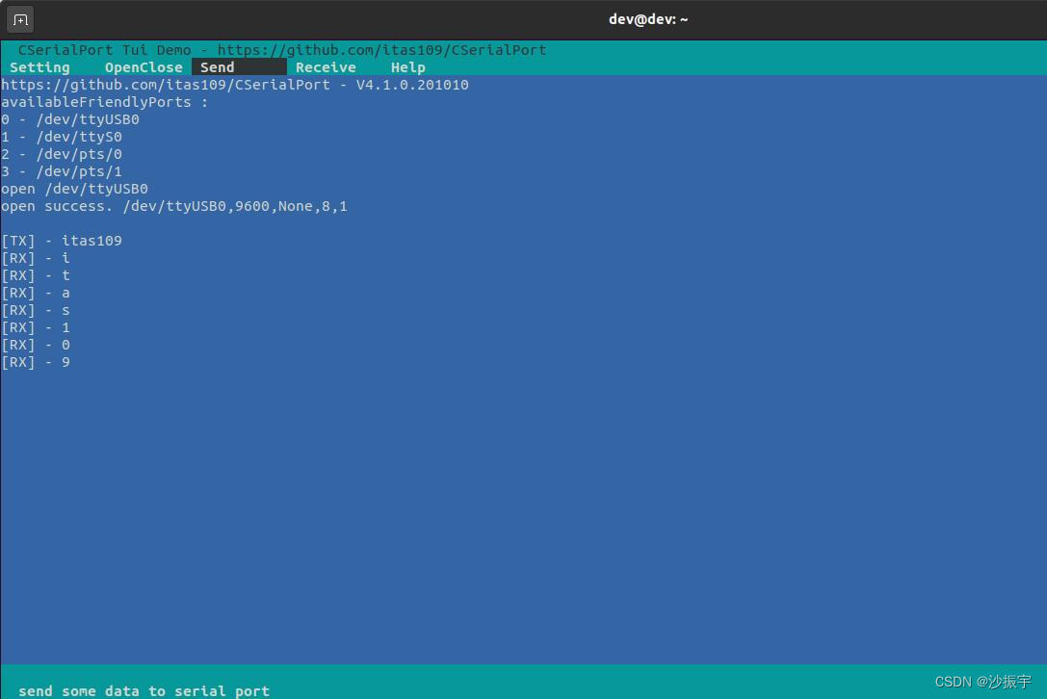1047x699 pixels.
Task: Select the [TX] - itas109 output line
Action: (61, 241)
